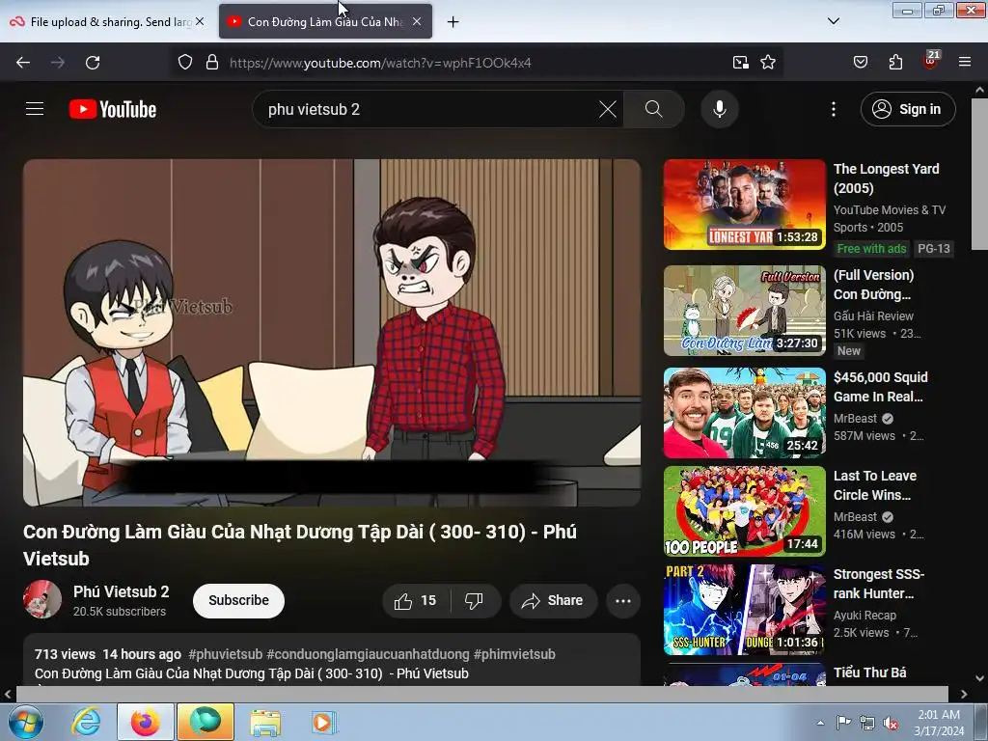Open the YouTube hamburger guide menu
This screenshot has height=741, width=988.
(x=35, y=109)
